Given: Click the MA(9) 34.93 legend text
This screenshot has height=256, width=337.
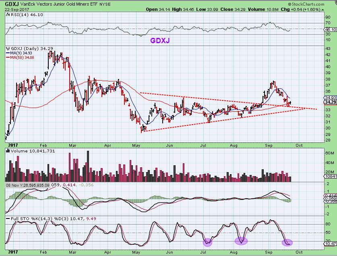Looking at the screenshot, I should (21, 53).
